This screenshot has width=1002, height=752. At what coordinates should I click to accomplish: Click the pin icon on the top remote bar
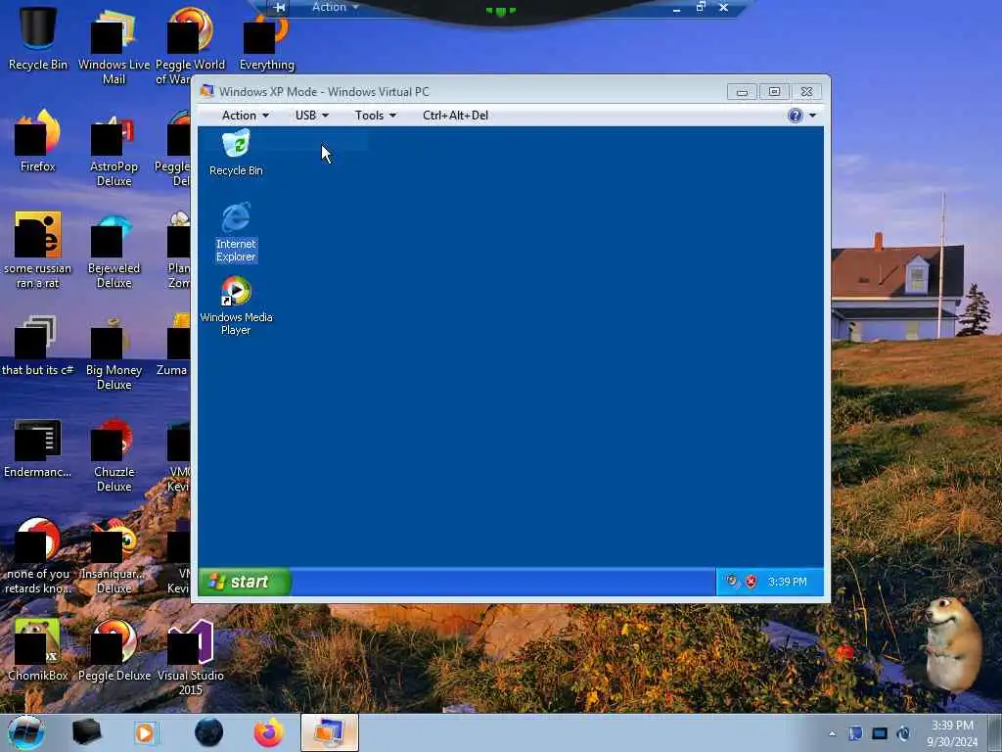279,8
